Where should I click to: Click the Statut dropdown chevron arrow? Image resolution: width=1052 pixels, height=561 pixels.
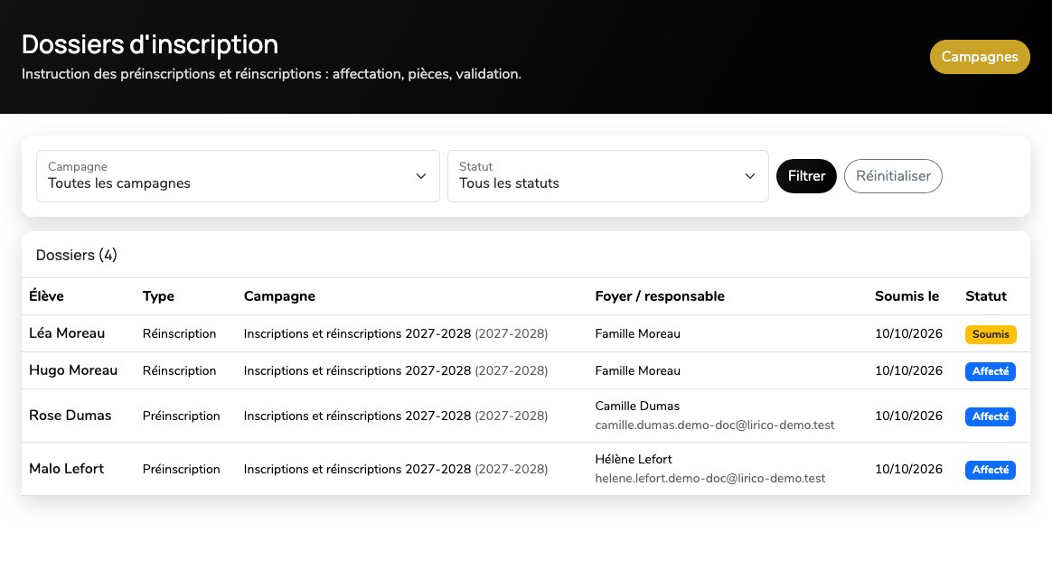click(x=750, y=176)
